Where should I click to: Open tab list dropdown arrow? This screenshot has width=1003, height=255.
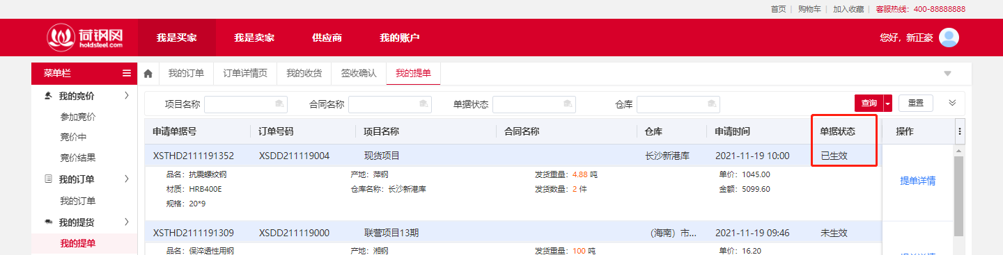[x=947, y=74]
